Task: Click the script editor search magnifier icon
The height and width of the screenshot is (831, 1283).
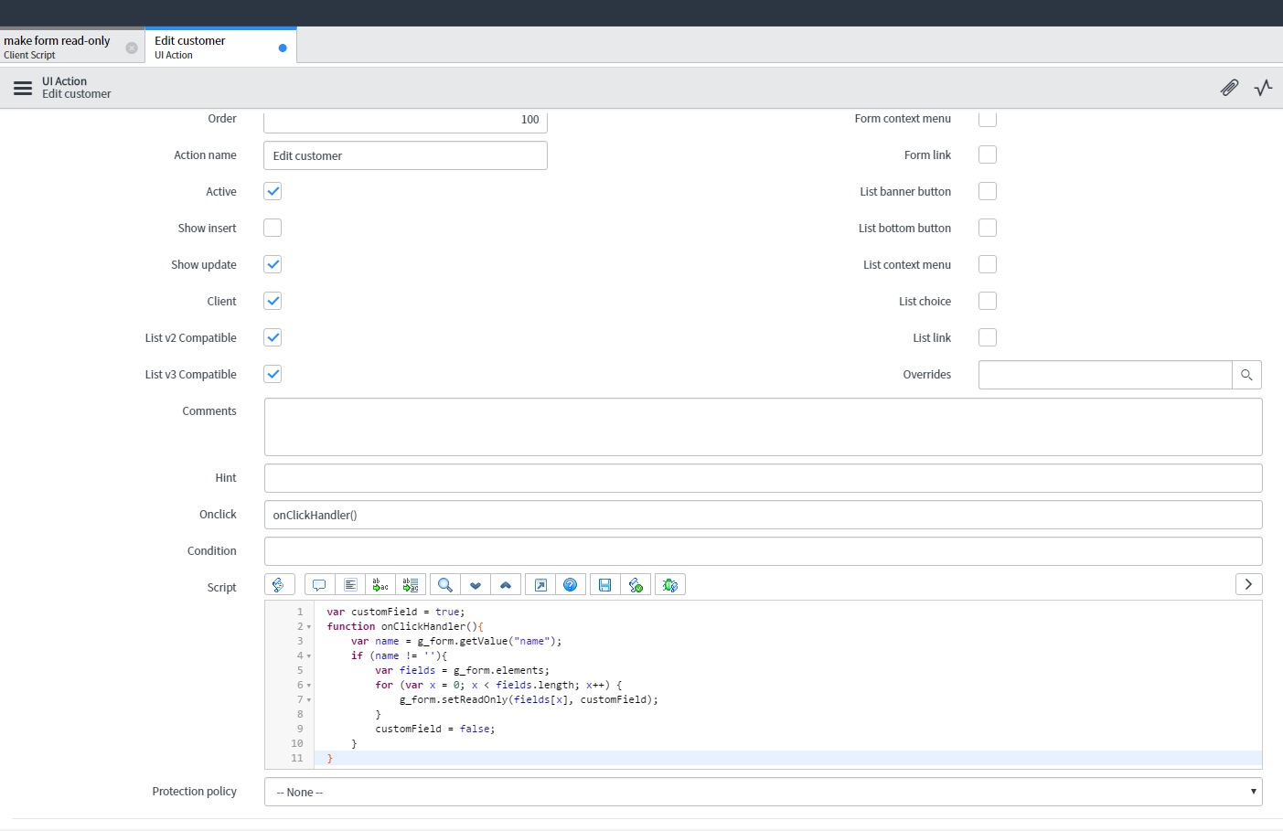Action: click(445, 585)
